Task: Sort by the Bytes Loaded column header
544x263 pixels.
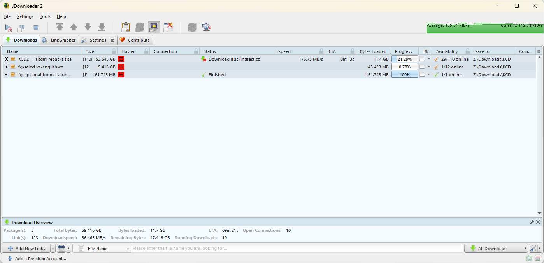Action: [373, 51]
